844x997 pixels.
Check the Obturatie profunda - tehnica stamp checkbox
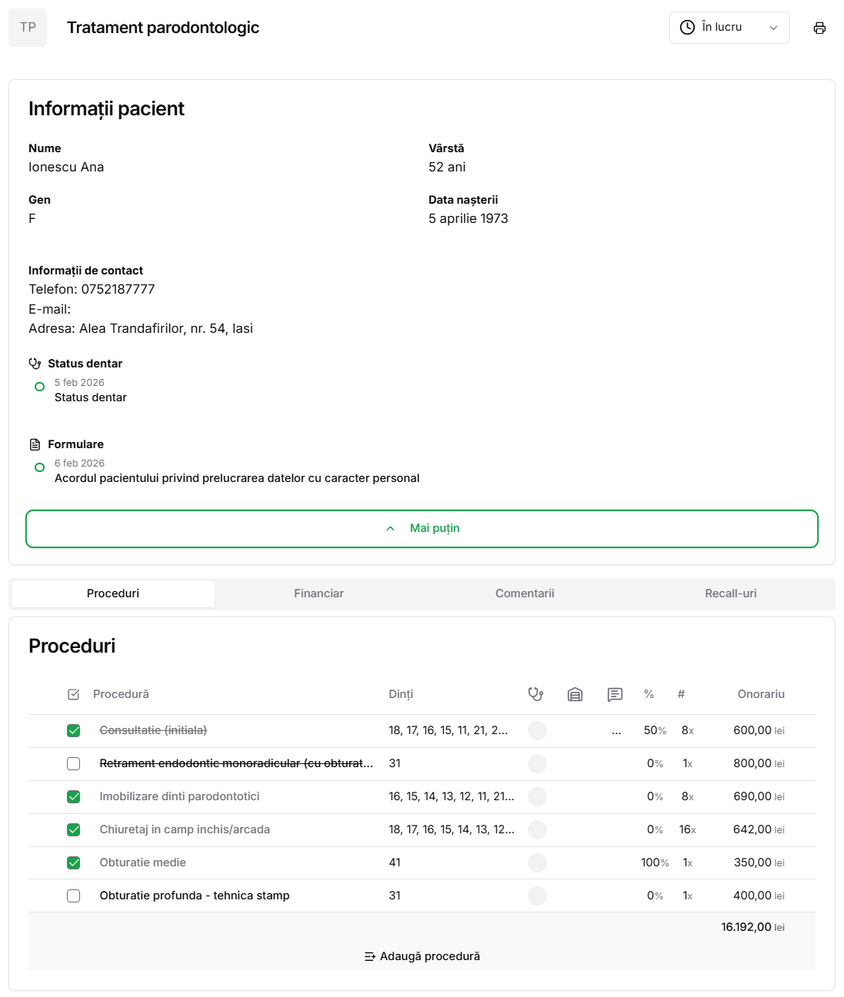74,896
